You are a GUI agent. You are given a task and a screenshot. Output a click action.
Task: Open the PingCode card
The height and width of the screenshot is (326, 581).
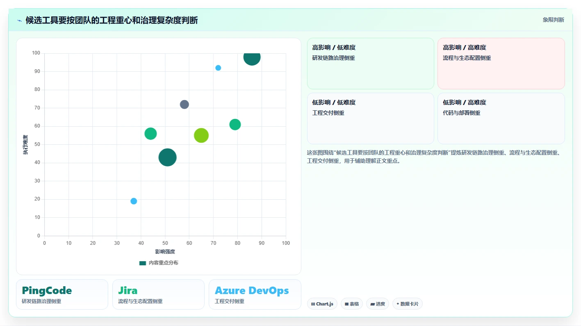[x=62, y=294]
